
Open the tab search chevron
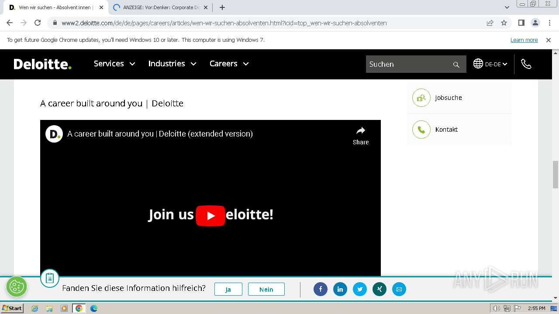pyautogui.click(x=507, y=7)
